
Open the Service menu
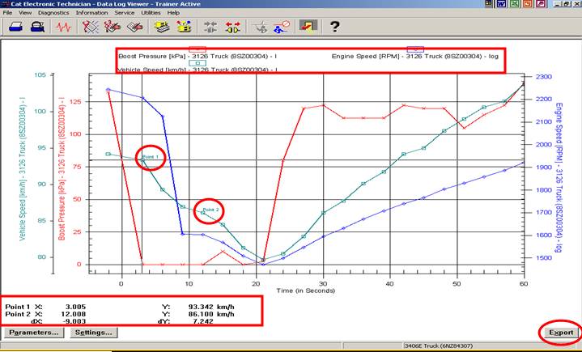click(124, 13)
